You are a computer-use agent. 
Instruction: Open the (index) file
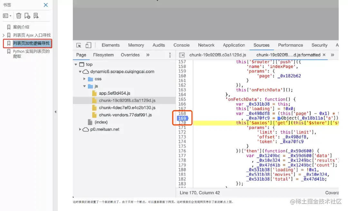pyautogui.click(x=101, y=122)
